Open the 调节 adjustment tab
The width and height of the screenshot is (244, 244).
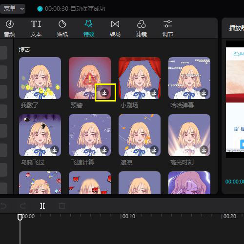pos(167,28)
